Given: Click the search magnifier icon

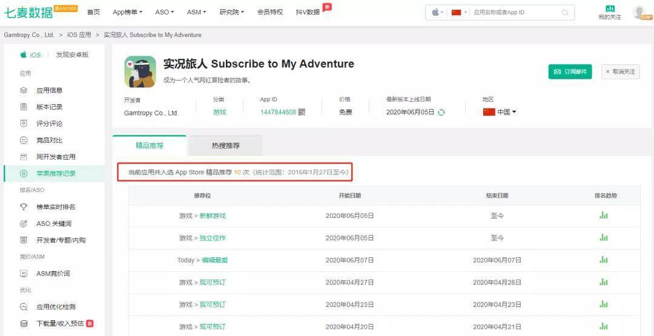Looking at the screenshot, I should [x=564, y=12].
